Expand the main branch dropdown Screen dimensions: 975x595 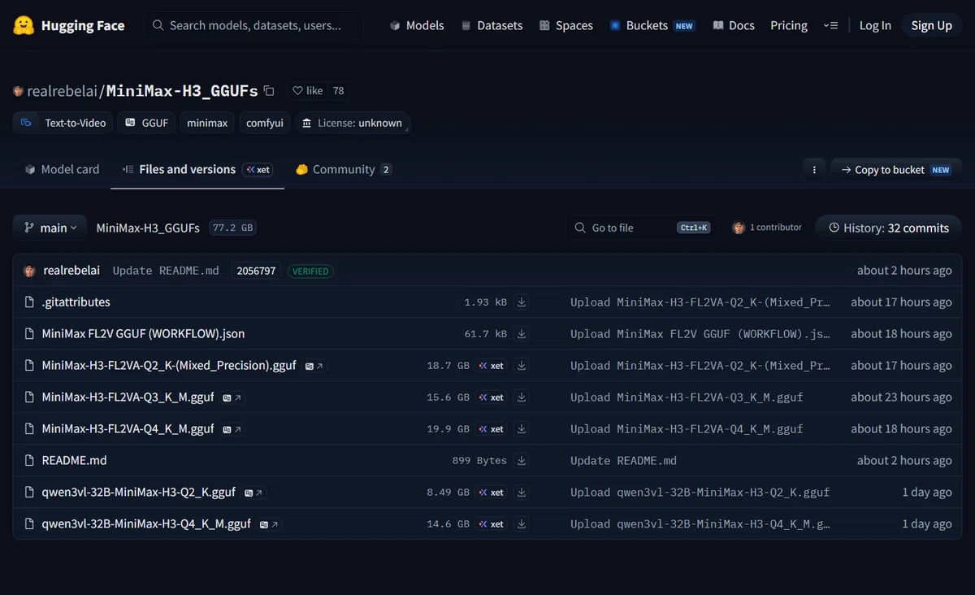50,228
